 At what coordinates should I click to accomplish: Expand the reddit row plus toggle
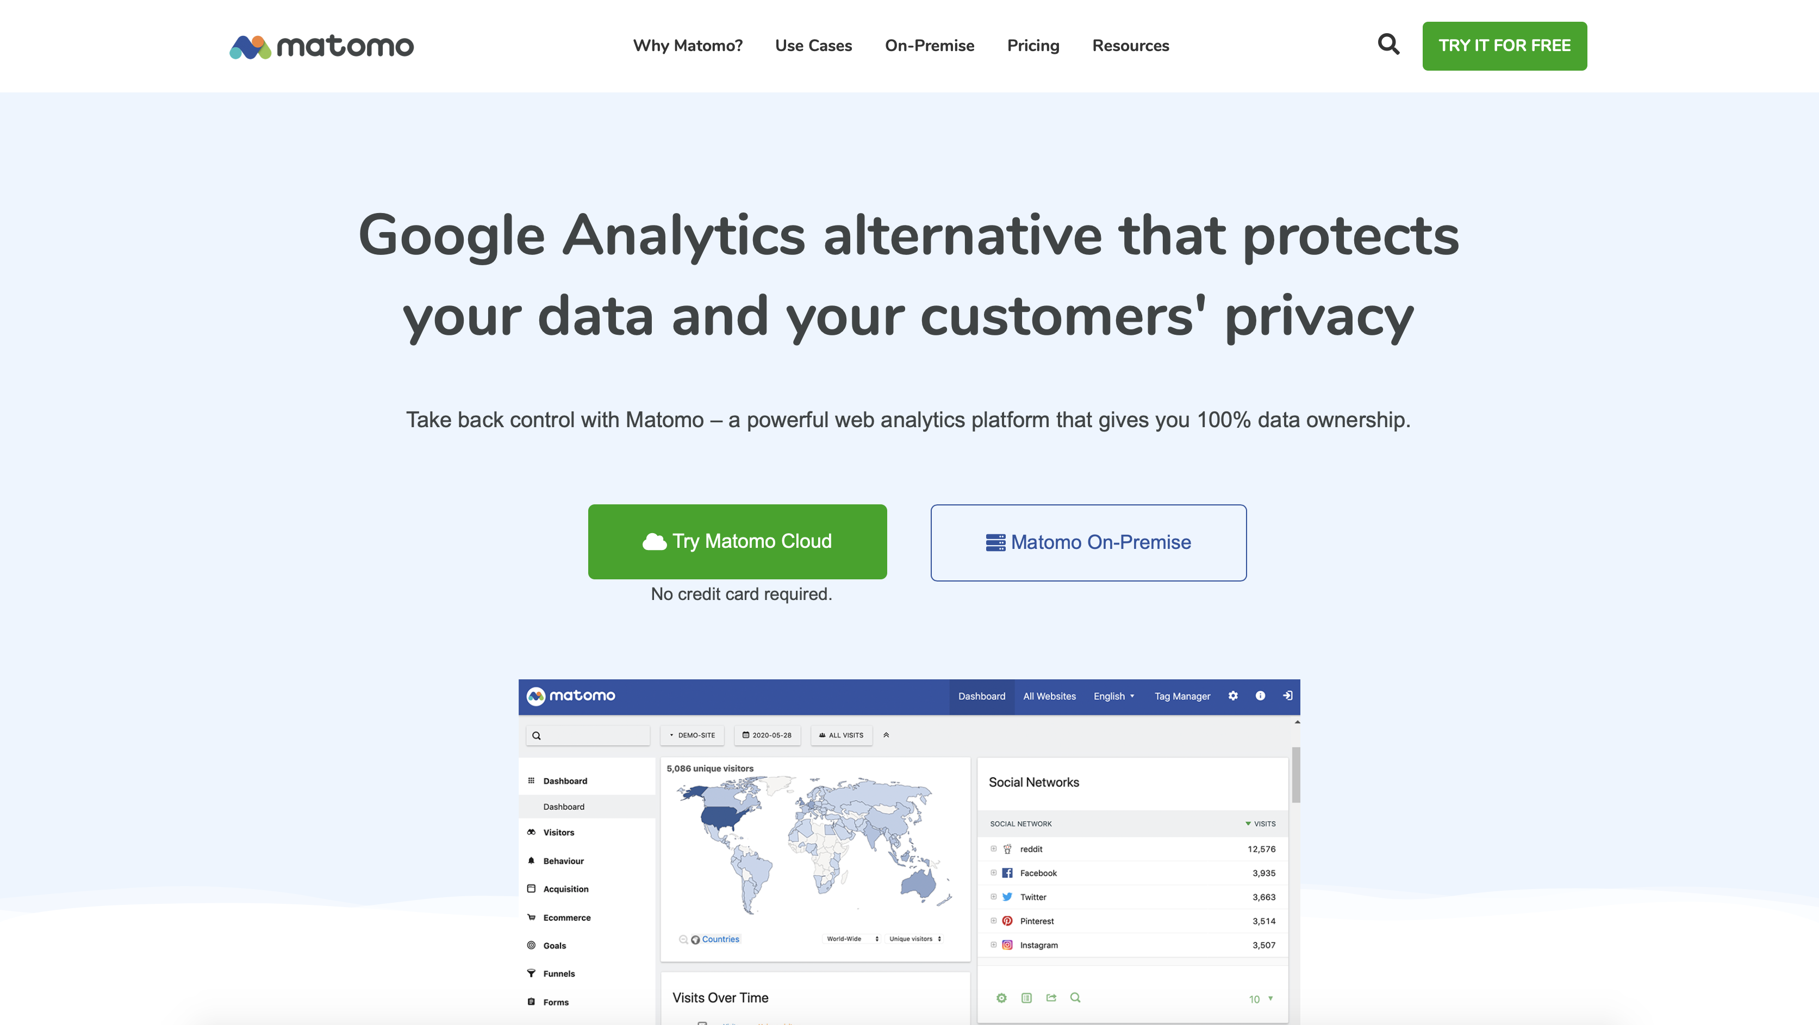[x=994, y=848]
